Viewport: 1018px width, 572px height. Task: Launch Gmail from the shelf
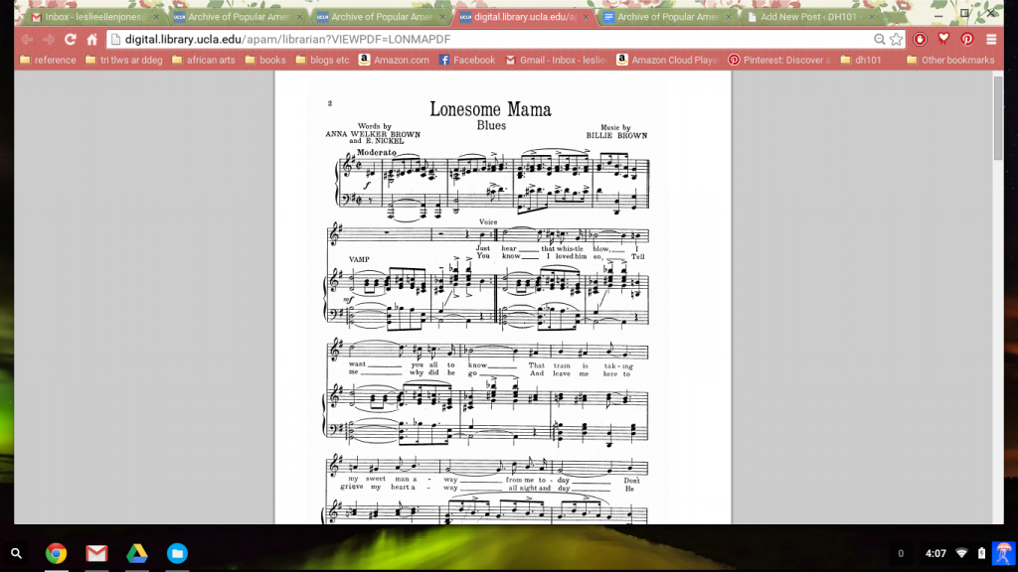coord(96,553)
